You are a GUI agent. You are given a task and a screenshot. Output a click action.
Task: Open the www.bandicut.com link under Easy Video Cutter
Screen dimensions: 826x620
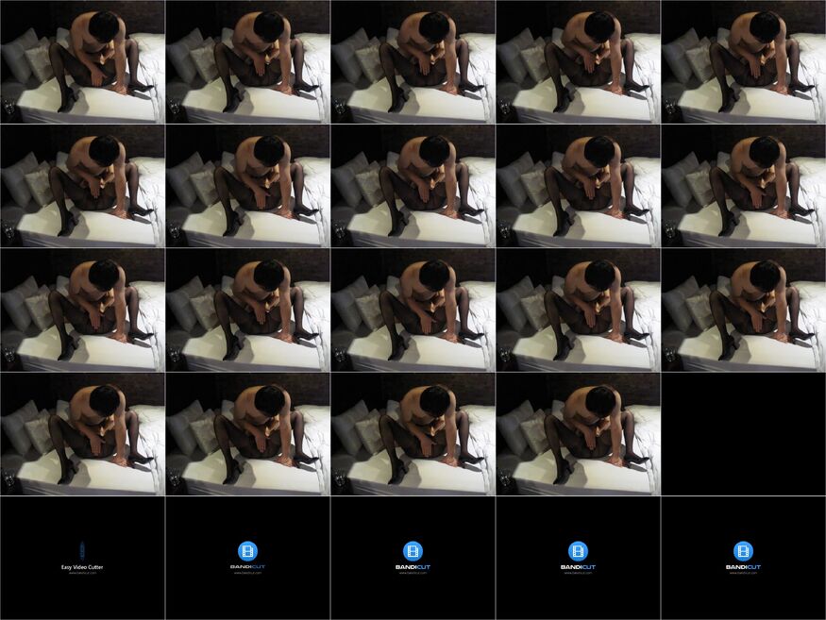point(82,573)
